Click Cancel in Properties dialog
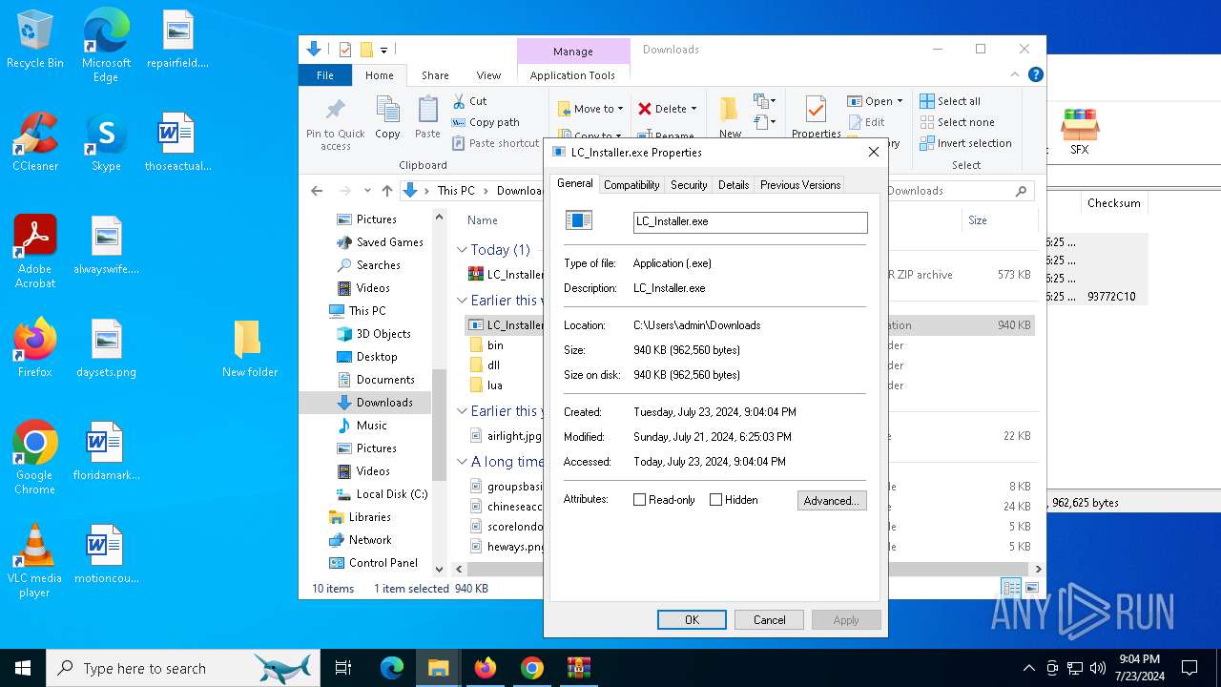 tap(770, 620)
